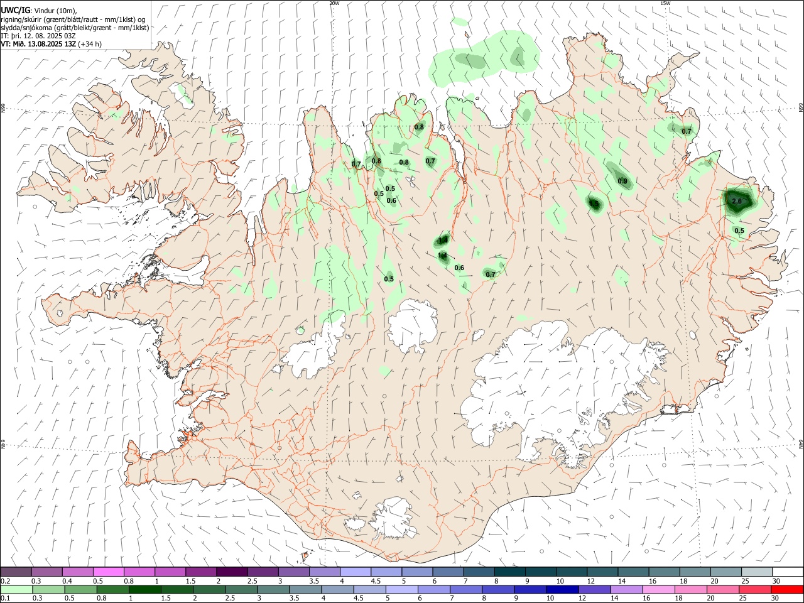Viewport: 804px width, 603px height.
Task: Click the dusky purple 0.2 snow scale swatch
Action: point(16,572)
